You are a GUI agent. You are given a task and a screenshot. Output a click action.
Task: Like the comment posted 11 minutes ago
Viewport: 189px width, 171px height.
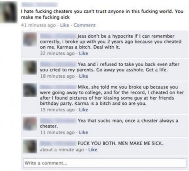(x=84, y=133)
